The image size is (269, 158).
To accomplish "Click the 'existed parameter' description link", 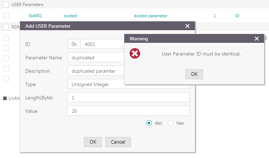I will point(151,16).
